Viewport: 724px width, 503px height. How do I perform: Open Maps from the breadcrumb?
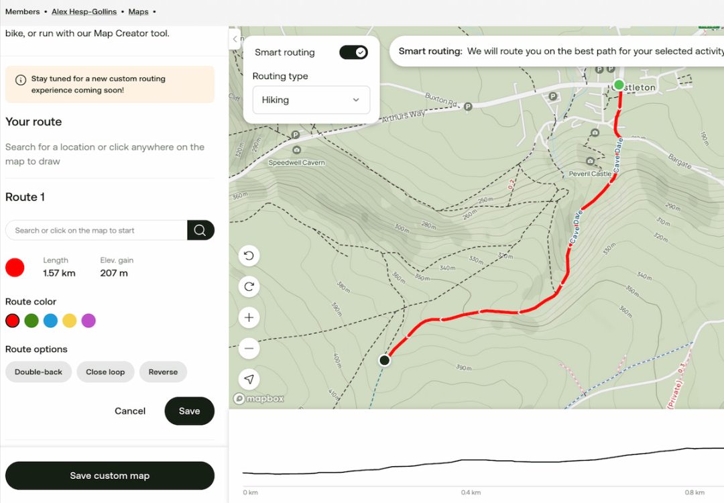138,11
